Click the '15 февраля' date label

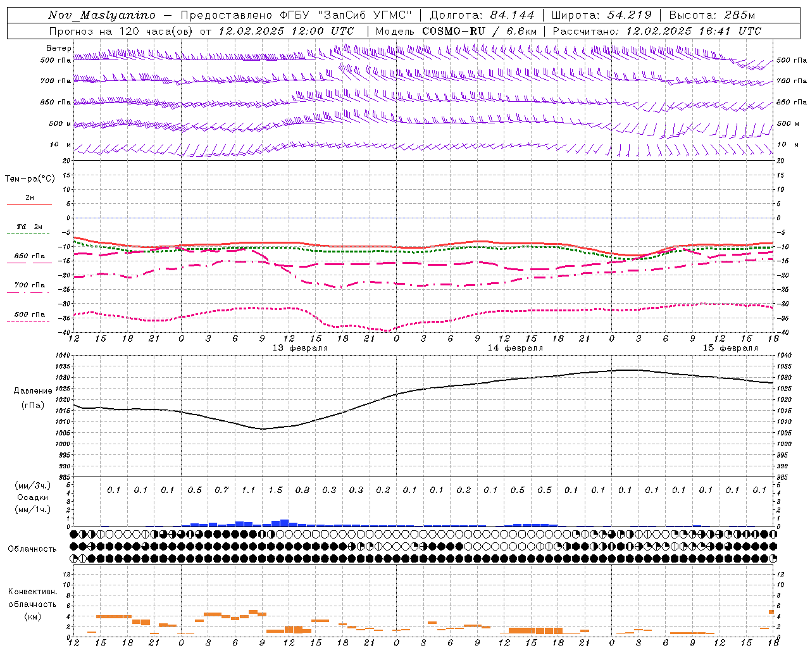(x=730, y=348)
